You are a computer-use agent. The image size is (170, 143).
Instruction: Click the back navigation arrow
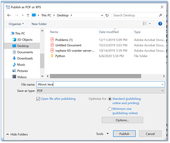[9, 15]
